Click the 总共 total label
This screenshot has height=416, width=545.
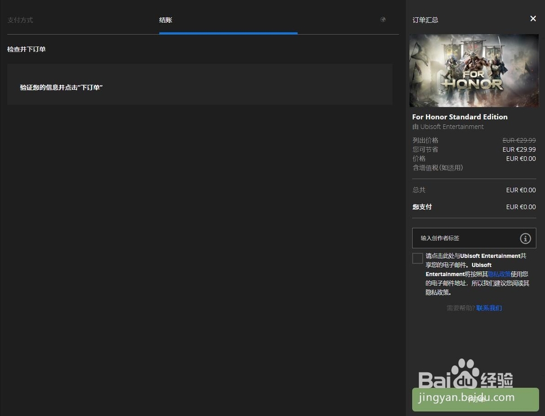[419, 190]
